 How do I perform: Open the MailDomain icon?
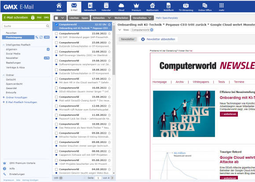pyautogui.click(x=153, y=7)
